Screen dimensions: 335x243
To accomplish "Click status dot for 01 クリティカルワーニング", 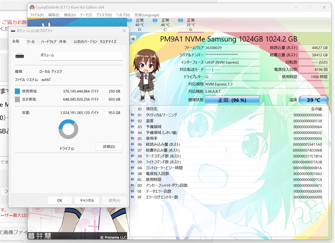I will pos(132,115).
